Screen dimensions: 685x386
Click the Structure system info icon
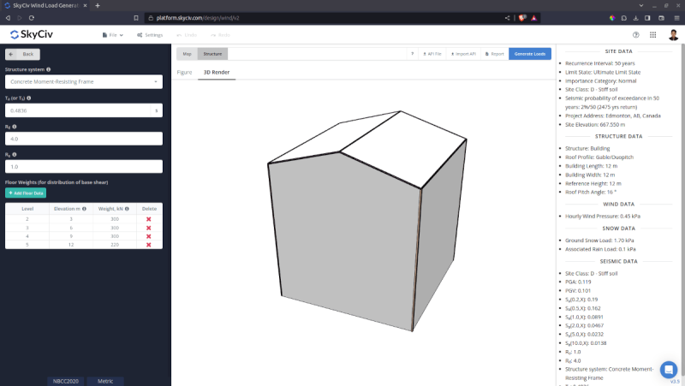click(x=48, y=69)
